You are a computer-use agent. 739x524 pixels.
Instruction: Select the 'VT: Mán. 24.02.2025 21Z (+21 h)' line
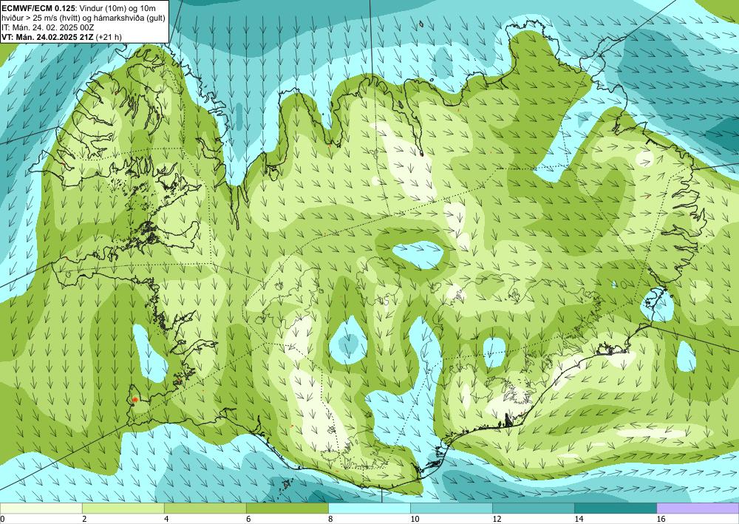point(62,37)
